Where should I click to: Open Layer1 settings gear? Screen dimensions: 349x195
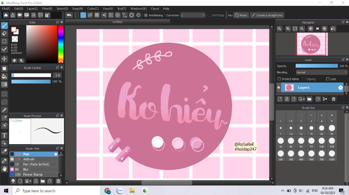[340, 88]
